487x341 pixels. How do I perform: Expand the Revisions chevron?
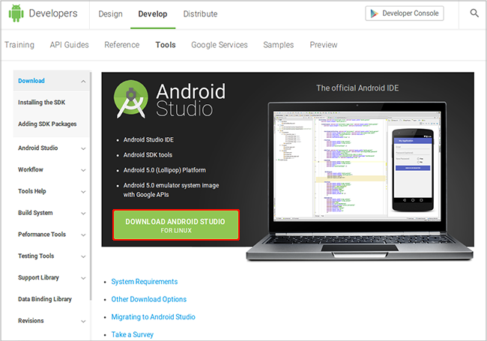[x=83, y=321]
